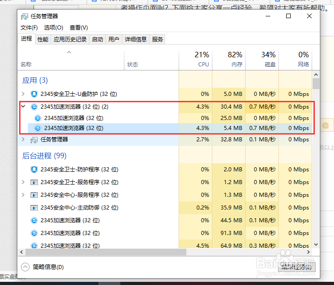Viewport: 334px width, 285px height.
Task: Click browser icon in 64.9 MB row
Action: point(34,245)
